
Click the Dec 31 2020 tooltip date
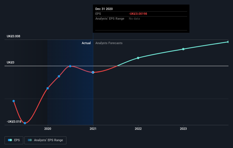coord(104,9)
